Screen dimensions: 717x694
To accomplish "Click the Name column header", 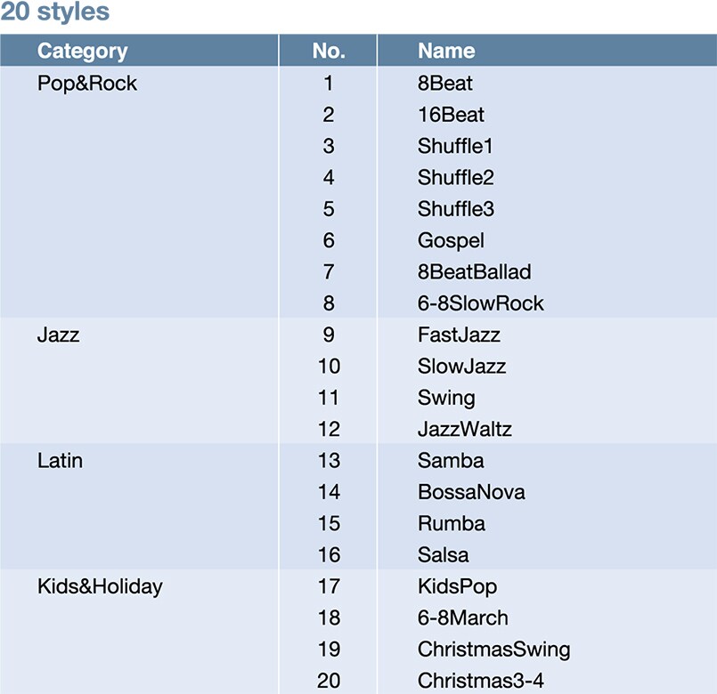I will [446, 51].
